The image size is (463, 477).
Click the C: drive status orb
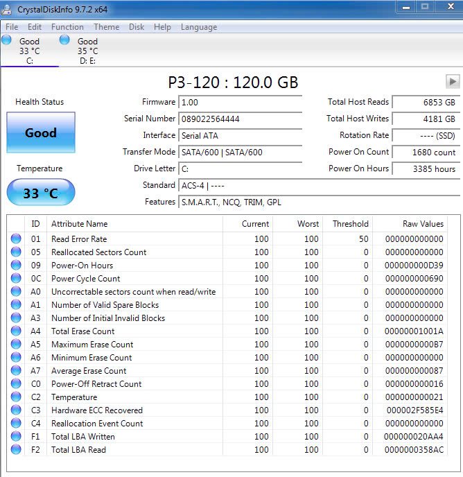(6, 40)
